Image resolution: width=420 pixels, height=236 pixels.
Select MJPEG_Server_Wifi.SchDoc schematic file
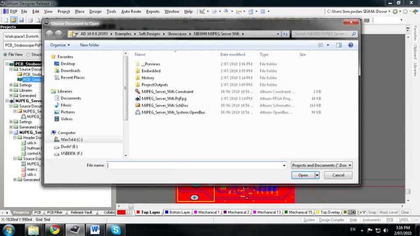coord(165,105)
